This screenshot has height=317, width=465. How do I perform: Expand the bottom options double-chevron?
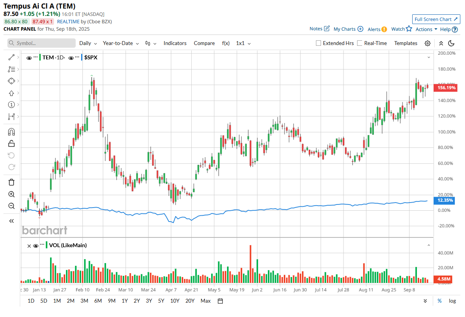click(x=425, y=301)
